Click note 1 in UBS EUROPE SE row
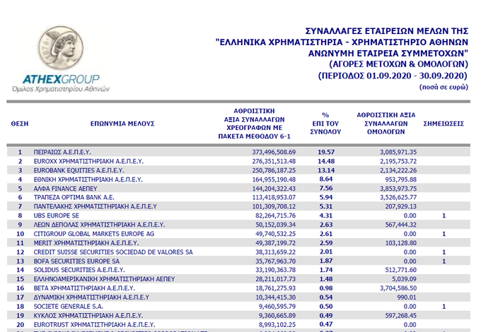481x332 pixels. pyautogui.click(x=444, y=216)
